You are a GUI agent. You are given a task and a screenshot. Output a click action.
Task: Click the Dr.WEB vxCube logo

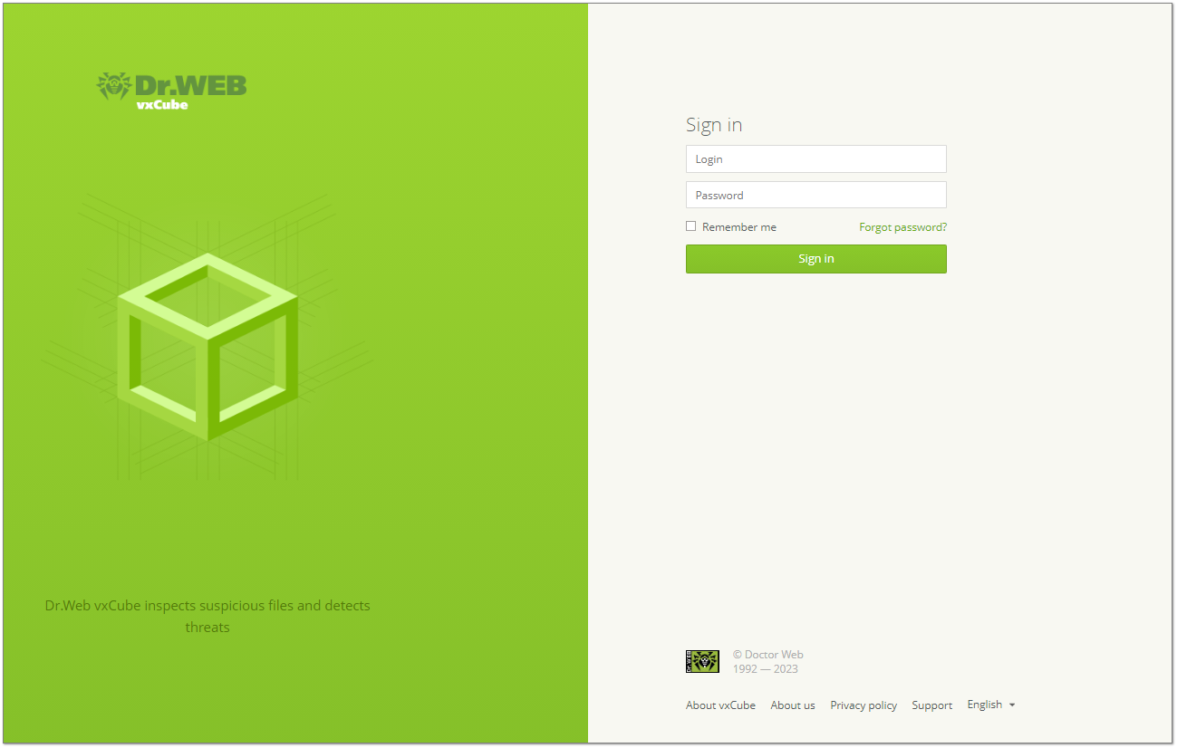coord(171,91)
